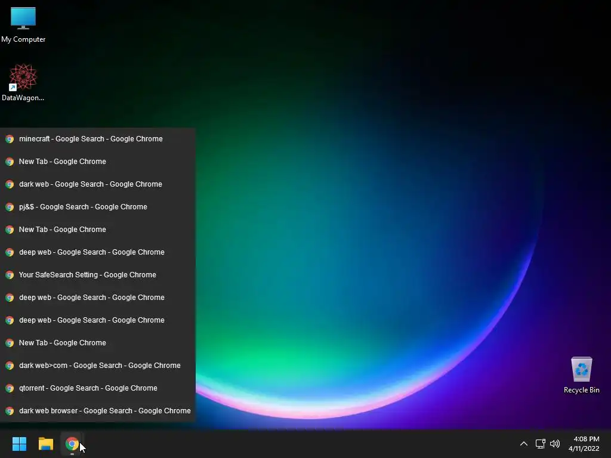Show hidden system tray icons
611x458 pixels.
[x=524, y=444]
